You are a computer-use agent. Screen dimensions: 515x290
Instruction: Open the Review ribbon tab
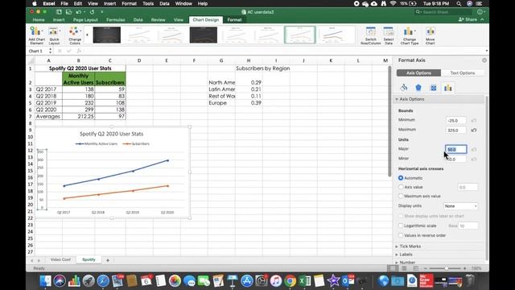pyautogui.click(x=158, y=19)
